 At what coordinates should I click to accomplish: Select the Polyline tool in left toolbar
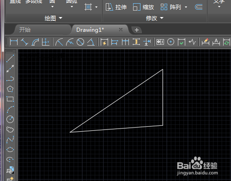[10, 79]
